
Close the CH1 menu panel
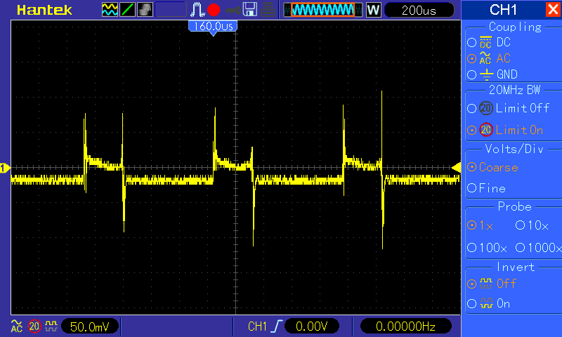553,9
